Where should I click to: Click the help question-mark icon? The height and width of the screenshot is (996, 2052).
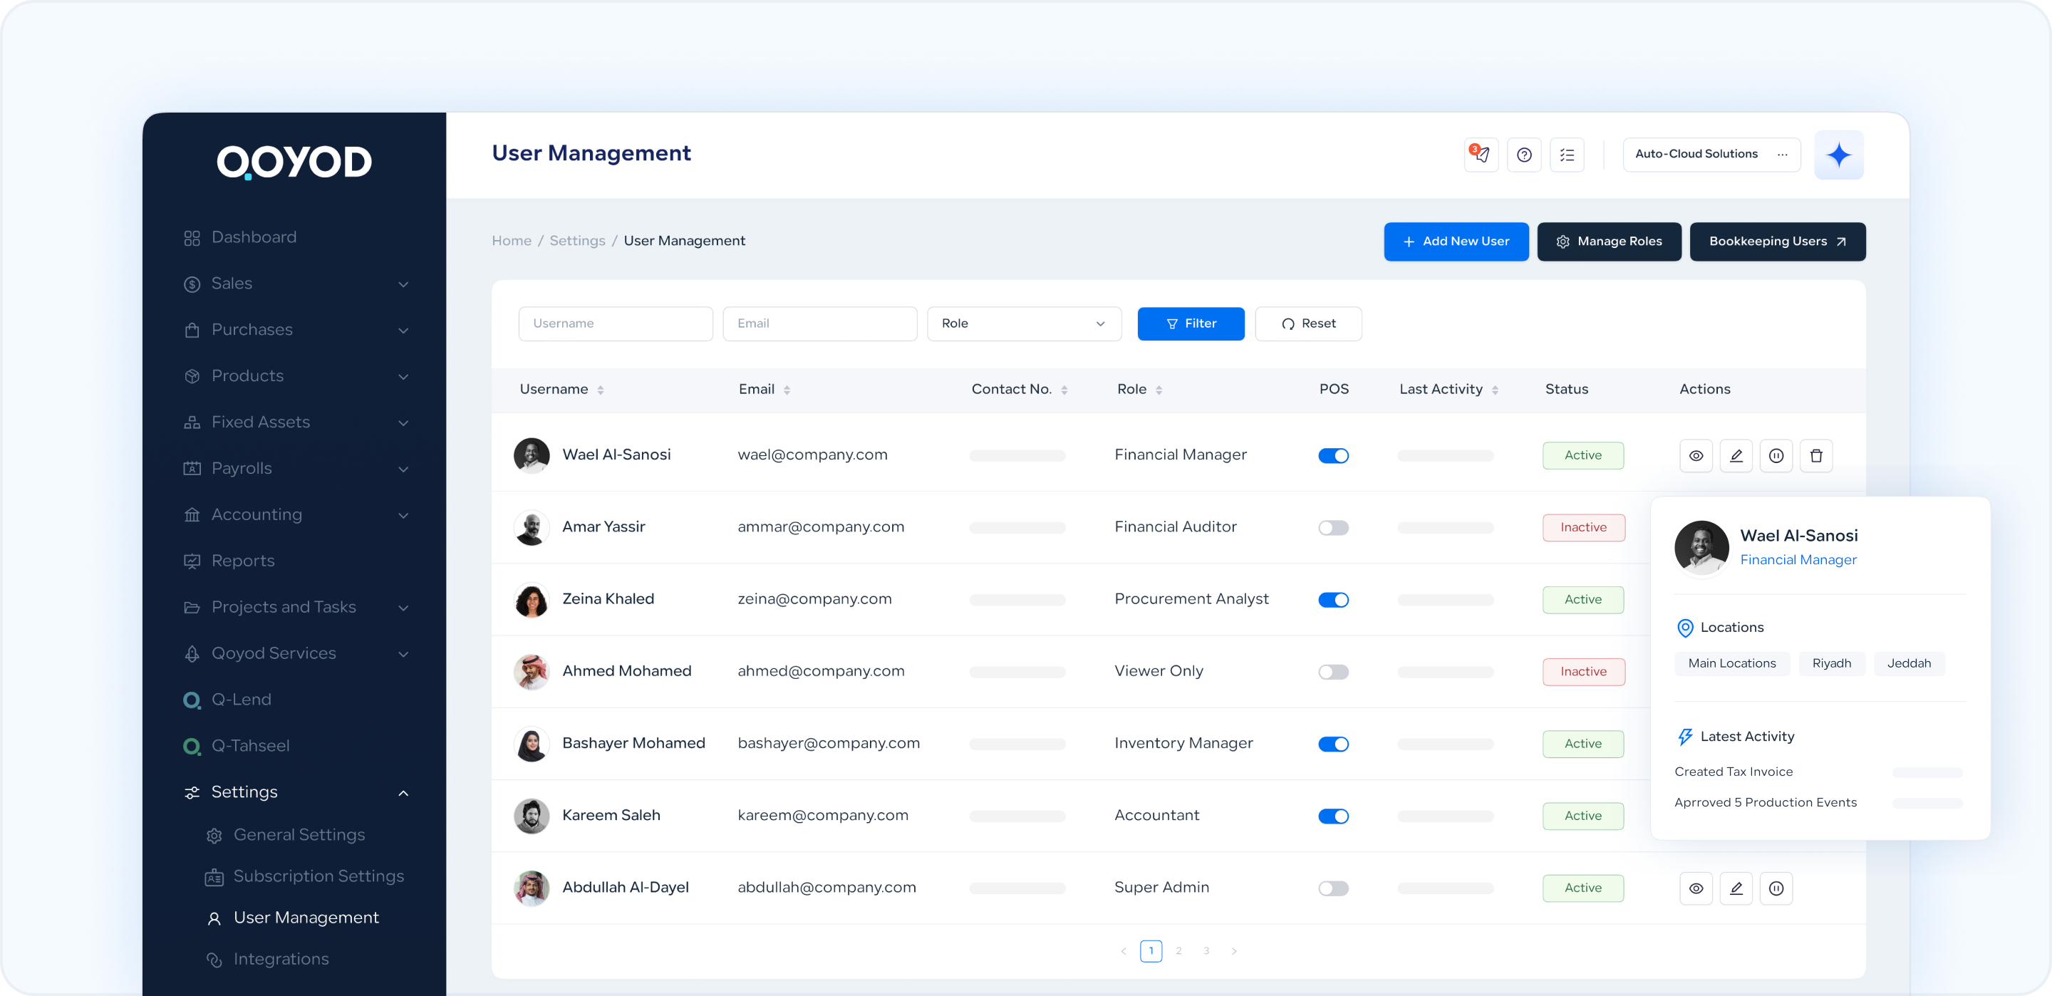click(1524, 155)
